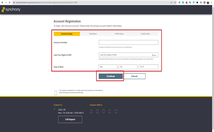
Task: Select the Profile Setup step tab
Action: [119, 34]
